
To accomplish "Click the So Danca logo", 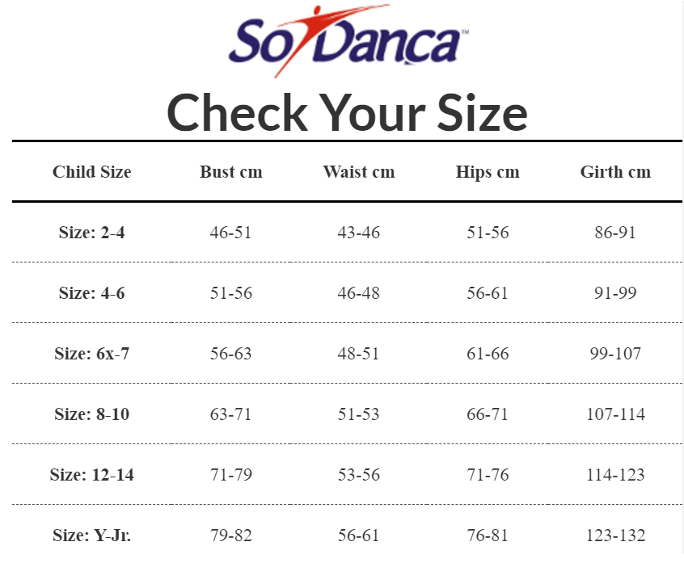I will (348, 42).
